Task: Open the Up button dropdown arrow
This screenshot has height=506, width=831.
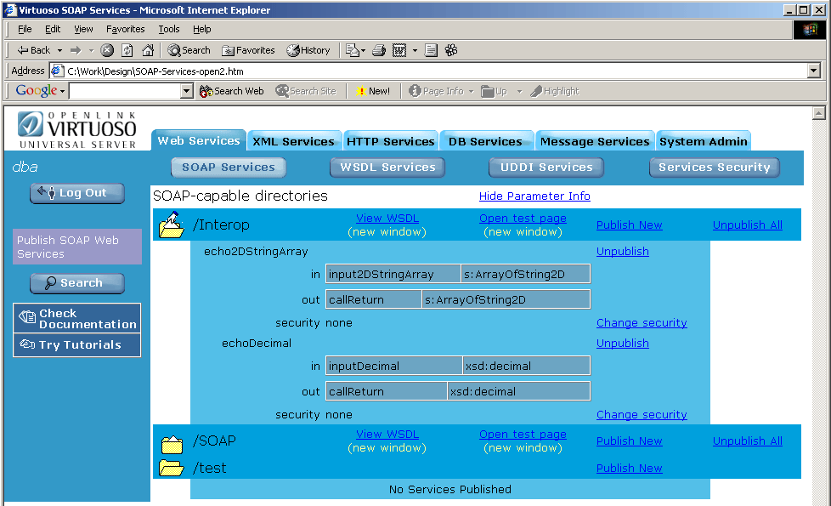Action: click(x=519, y=91)
